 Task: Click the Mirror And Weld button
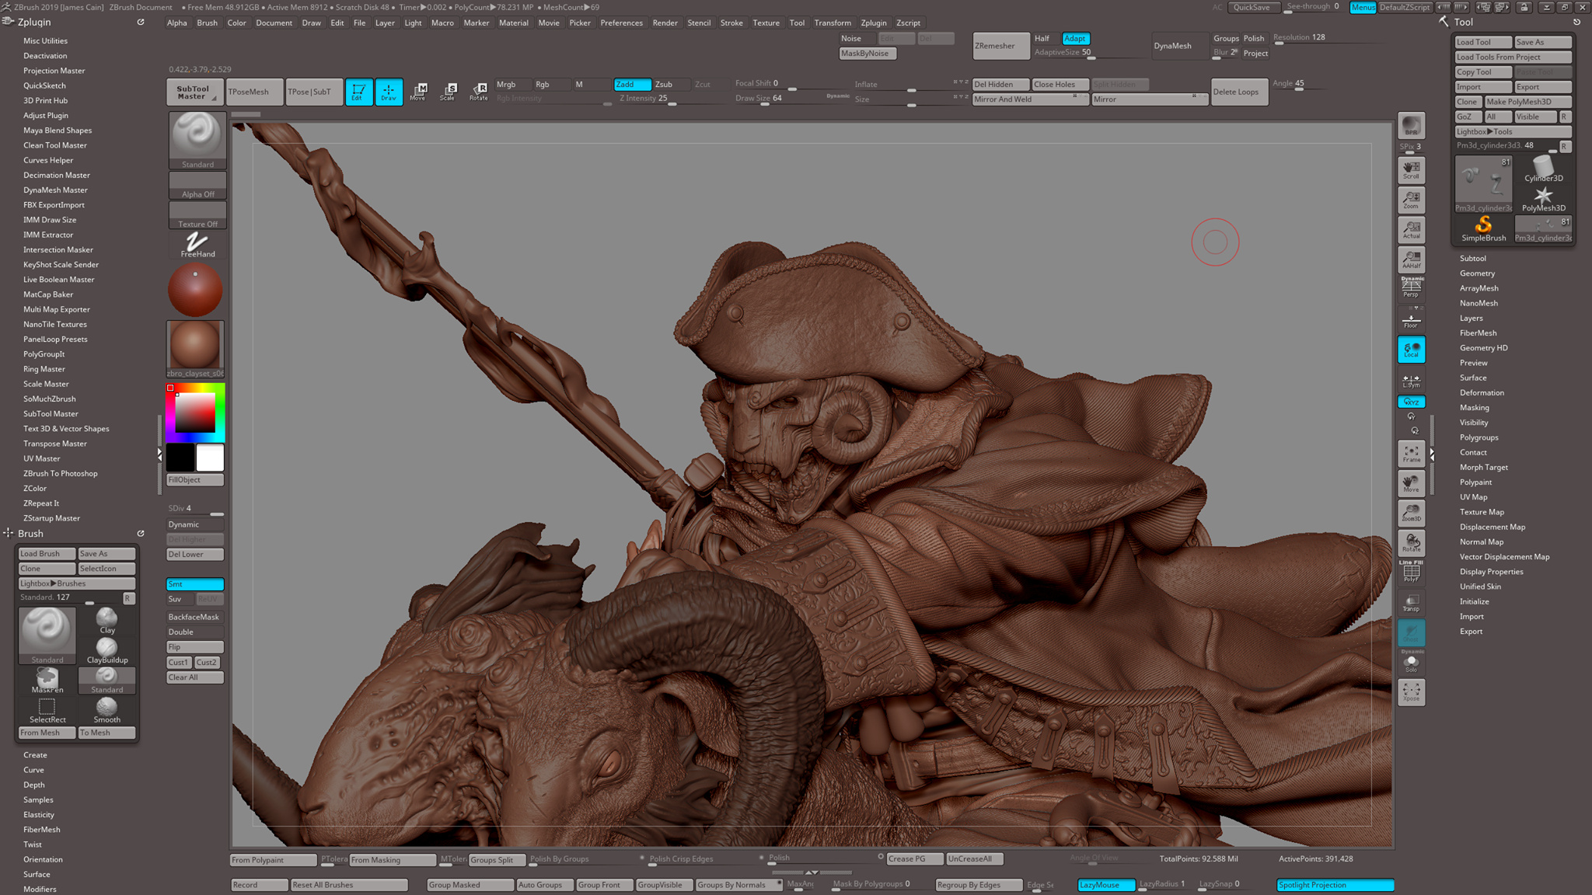click(1030, 99)
